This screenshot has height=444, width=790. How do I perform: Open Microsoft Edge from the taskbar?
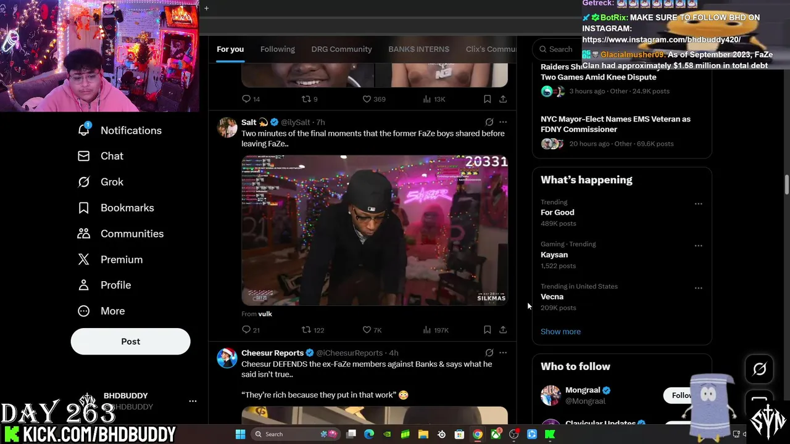pos(369,434)
